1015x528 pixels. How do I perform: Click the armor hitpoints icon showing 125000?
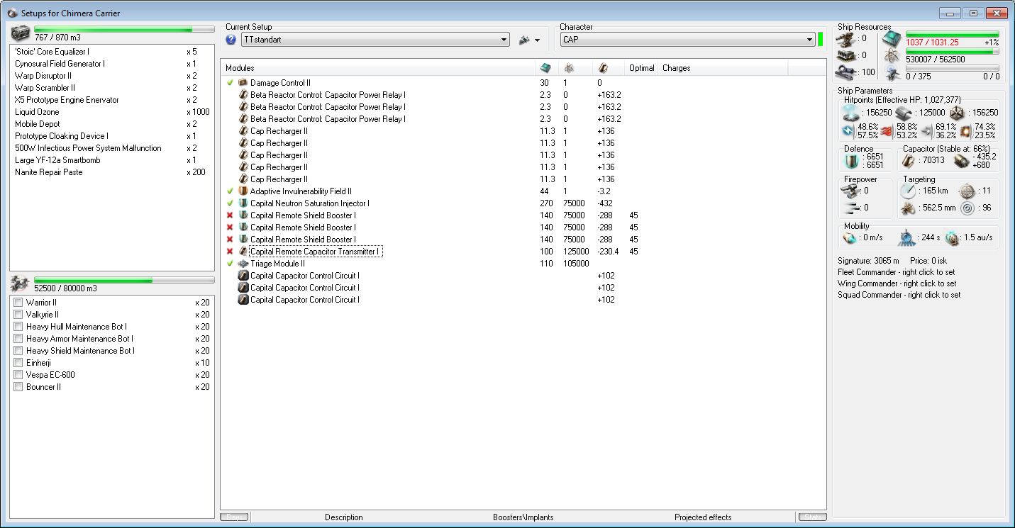[903, 113]
